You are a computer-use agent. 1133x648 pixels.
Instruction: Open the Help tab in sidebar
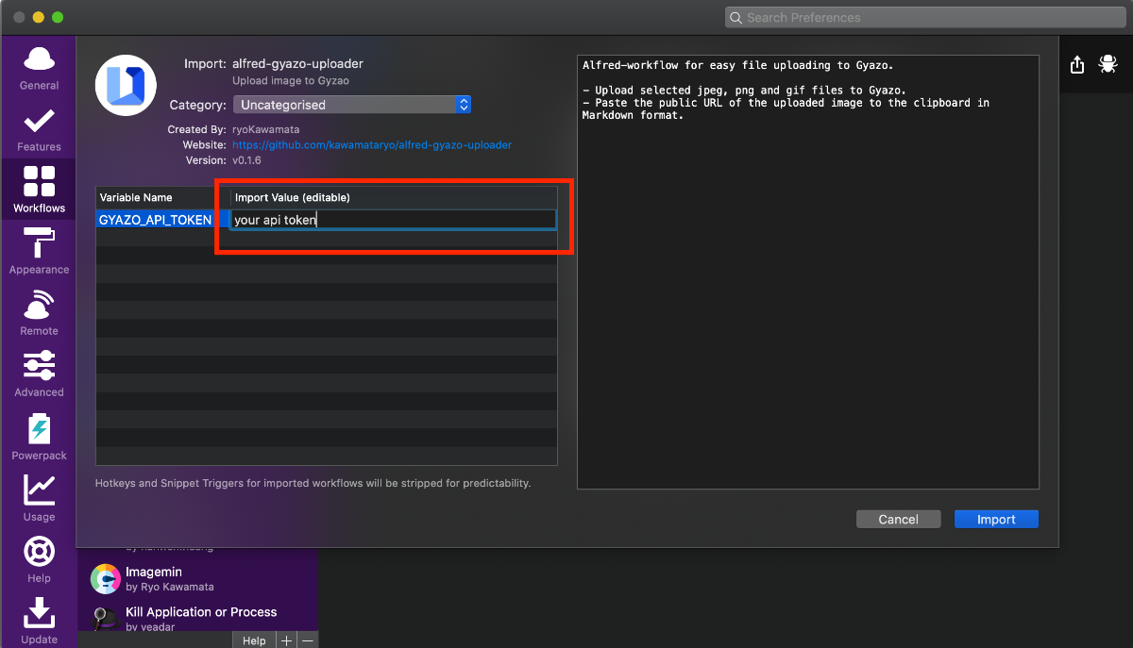point(39,559)
